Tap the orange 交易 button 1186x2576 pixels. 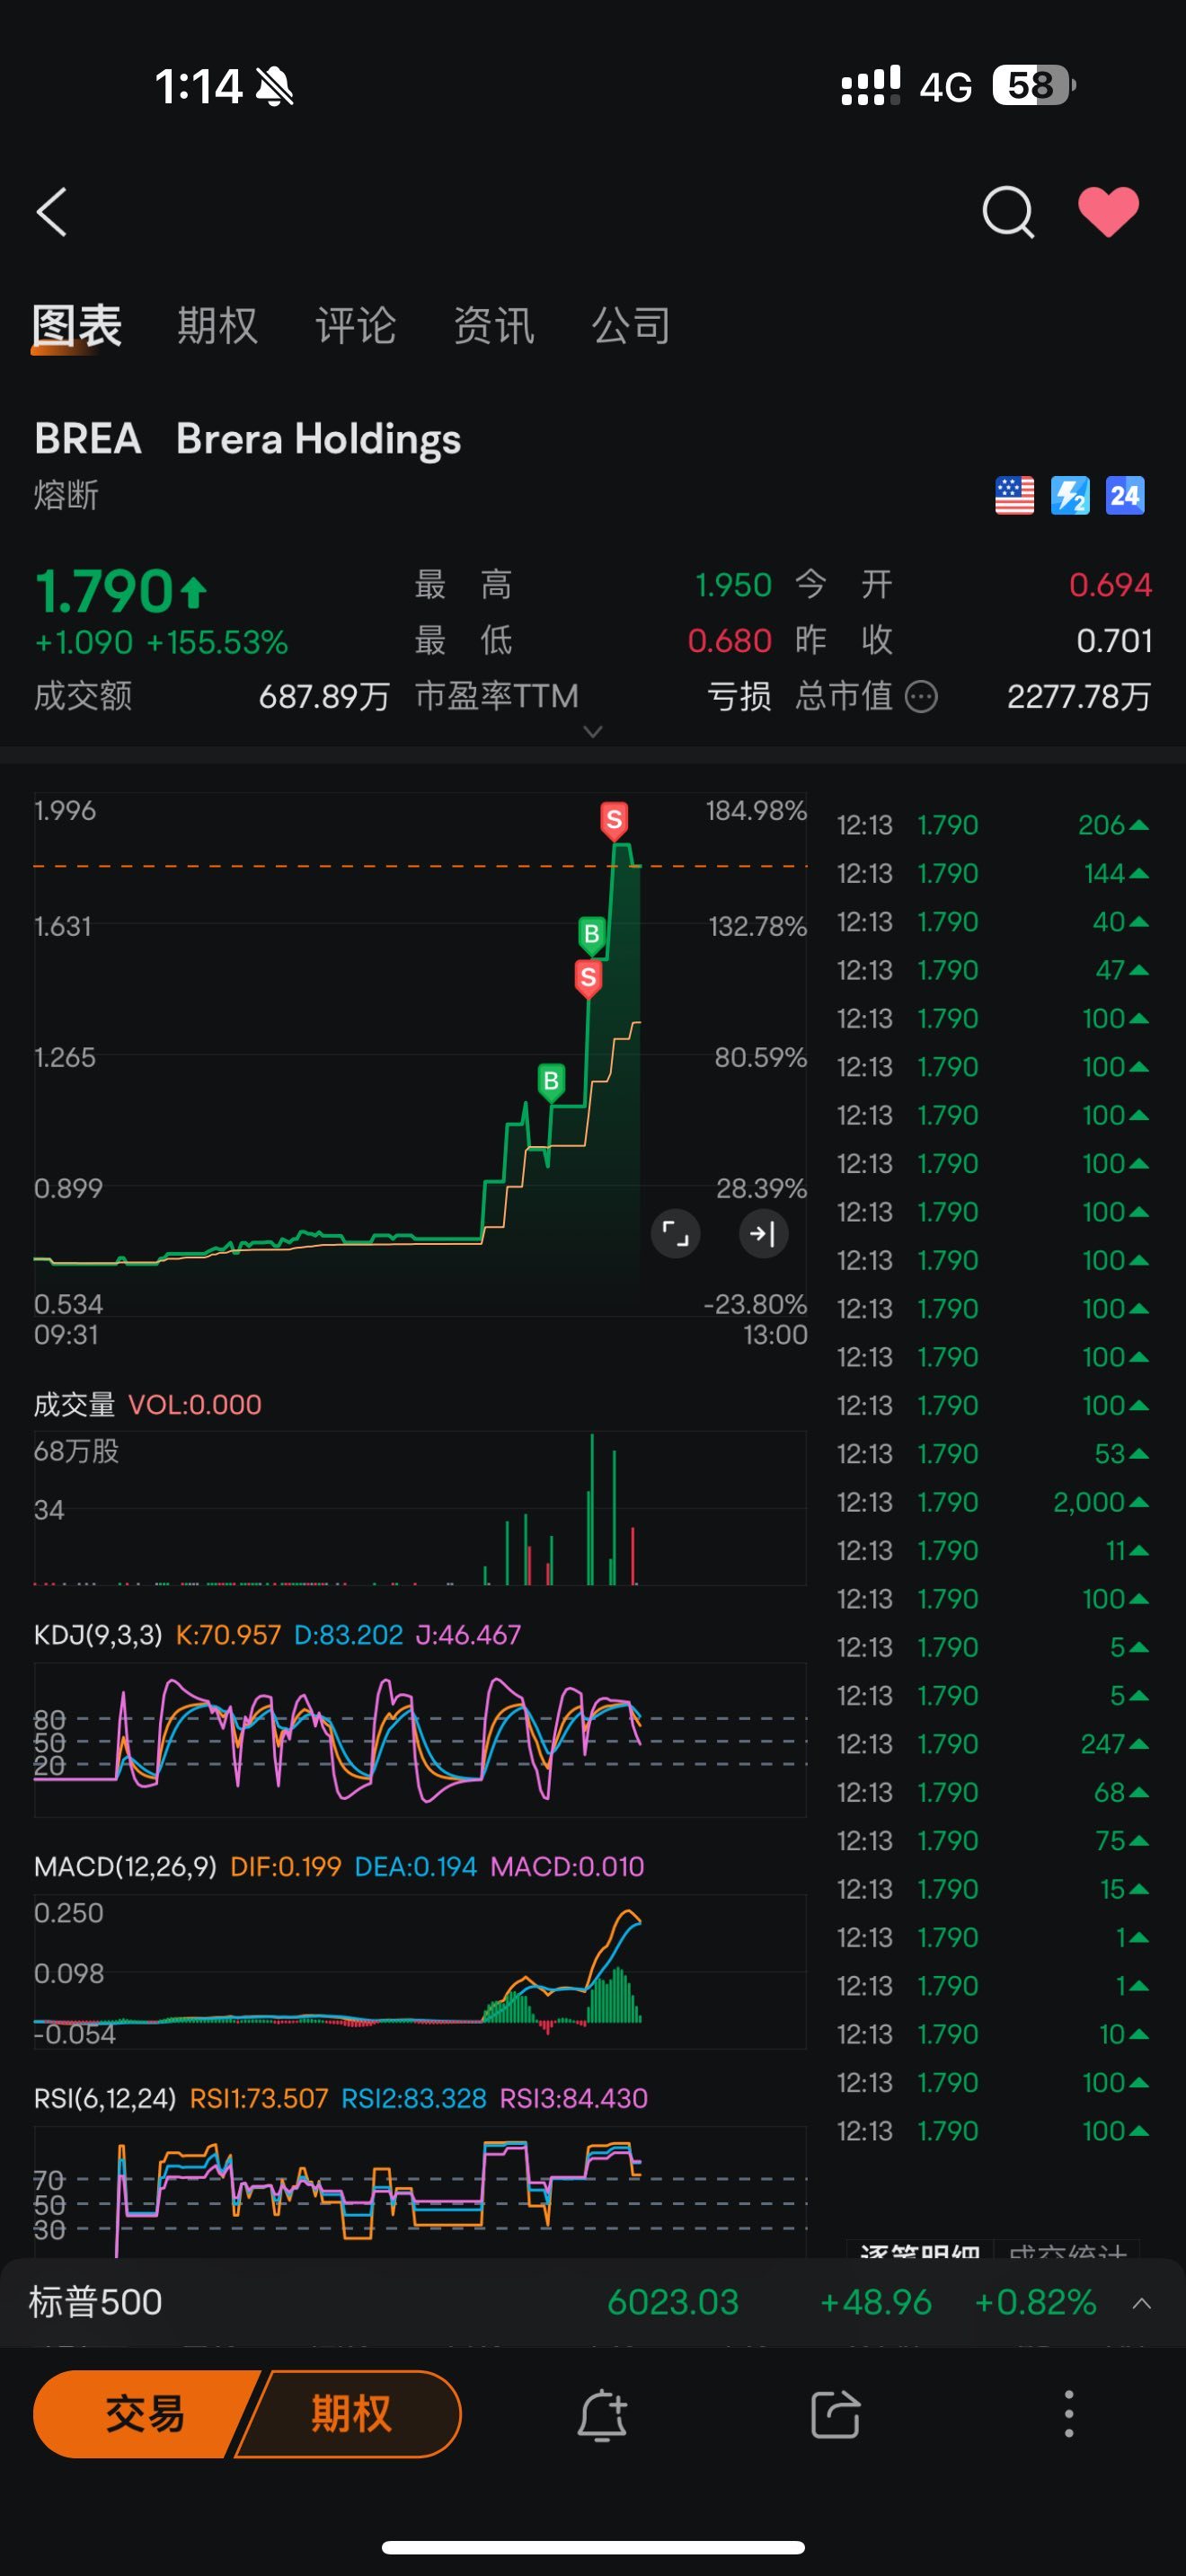(x=145, y=2414)
